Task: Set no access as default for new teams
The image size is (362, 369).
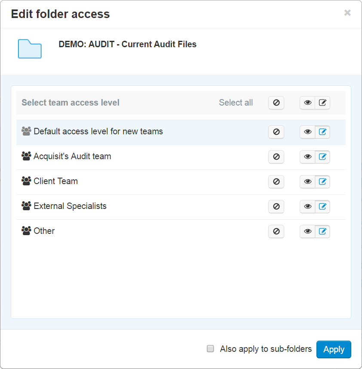Action: tap(276, 132)
